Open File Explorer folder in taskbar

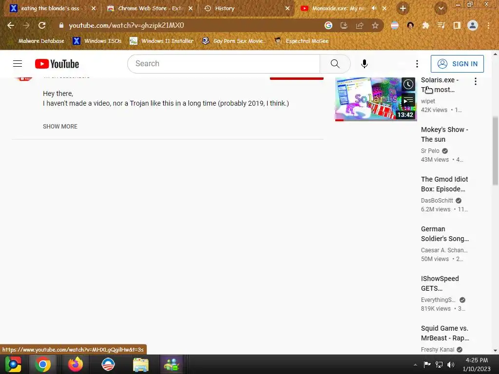pos(141,364)
